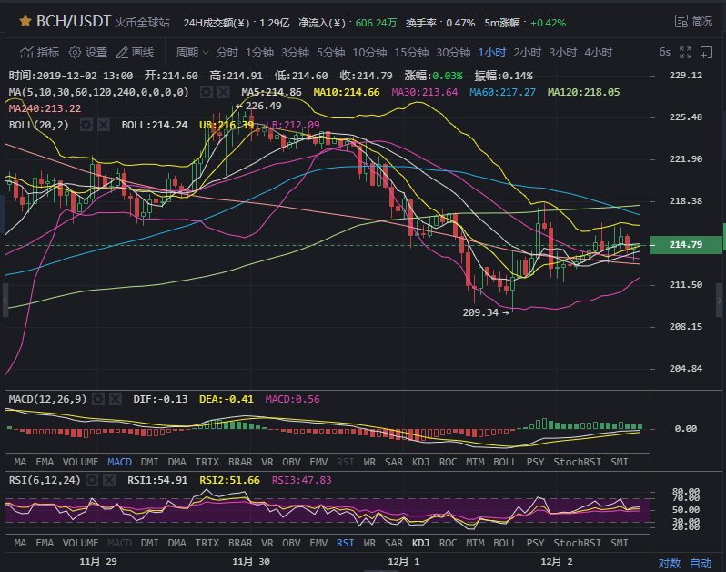Close the MACD indicator panel
This screenshot has width=726, height=572.
pyautogui.click(x=114, y=399)
